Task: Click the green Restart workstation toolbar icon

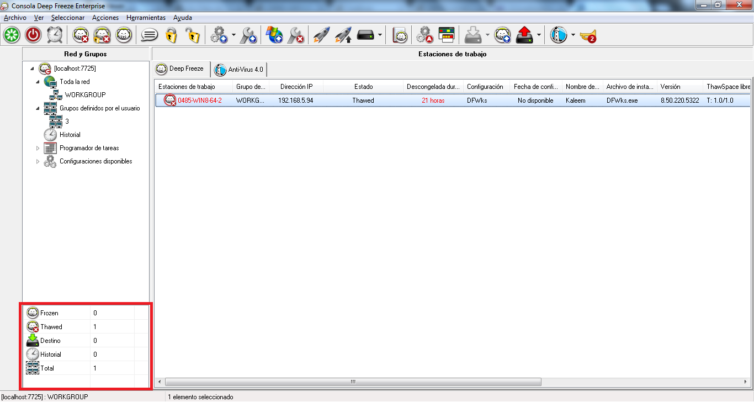Action: (x=12, y=35)
